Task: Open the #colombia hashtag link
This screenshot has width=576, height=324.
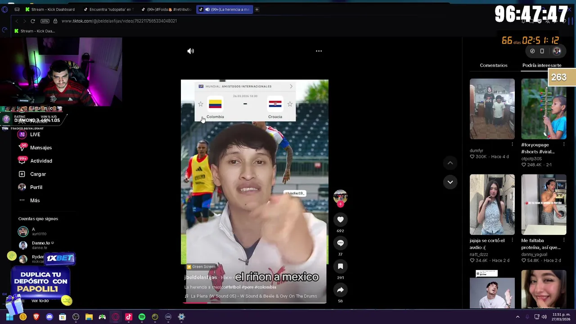Action: pos(265,287)
